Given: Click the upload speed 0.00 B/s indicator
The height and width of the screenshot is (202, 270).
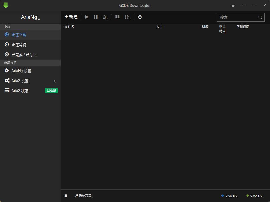Looking at the screenshot, I should (x=254, y=196).
